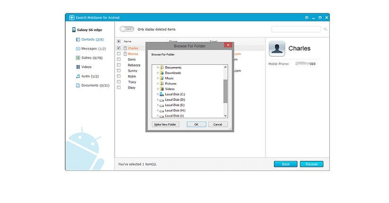Toggle the select-all checkbox in Name header
This screenshot has width=389, height=203.
[x=119, y=42]
